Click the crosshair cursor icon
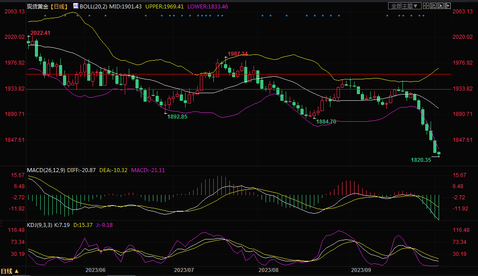This screenshot has width=478, height=276. click(427, 6)
